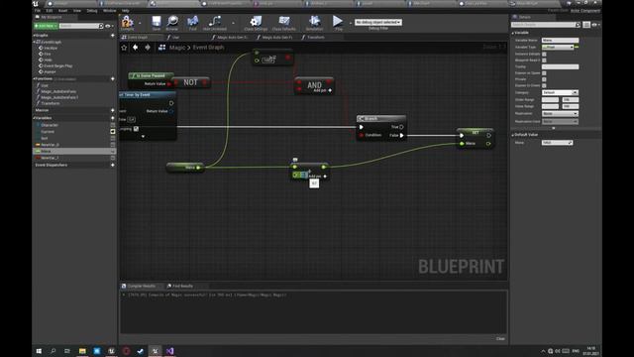Open Visual Studio from the taskbar
The height and width of the screenshot is (357, 634).
pos(169,351)
